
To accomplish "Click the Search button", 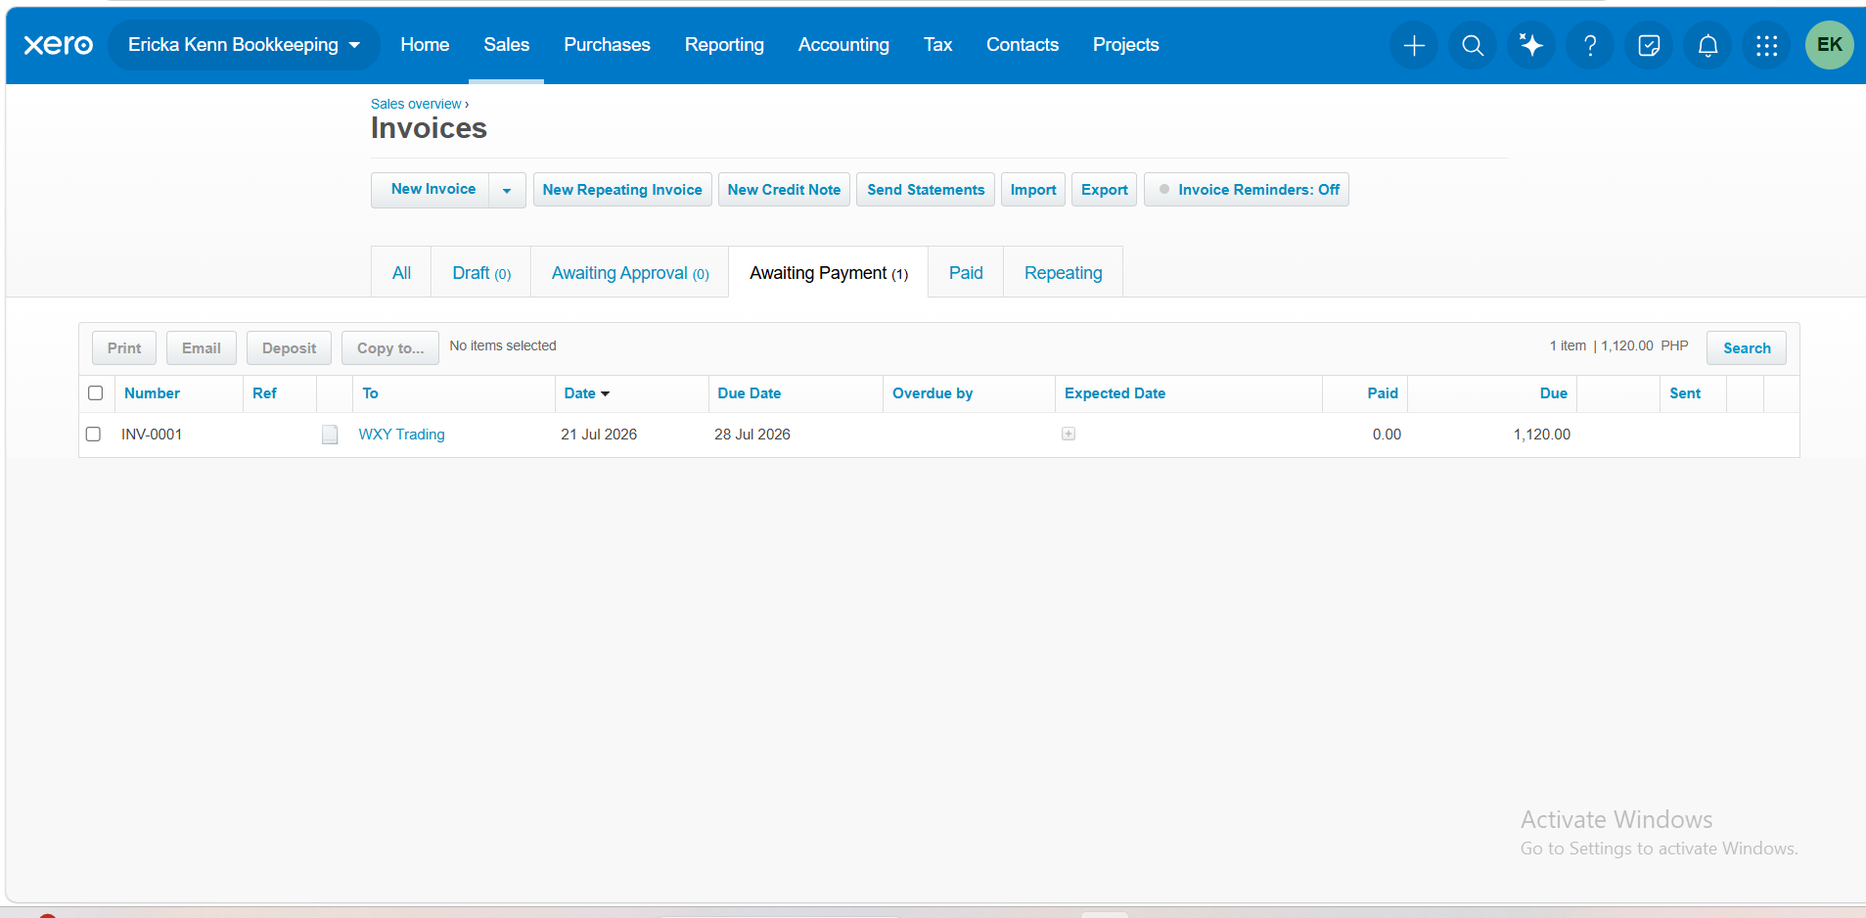I will [x=1747, y=348].
